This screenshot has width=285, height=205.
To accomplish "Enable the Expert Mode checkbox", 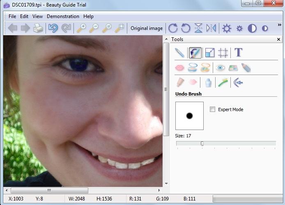I will coord(212,109).
